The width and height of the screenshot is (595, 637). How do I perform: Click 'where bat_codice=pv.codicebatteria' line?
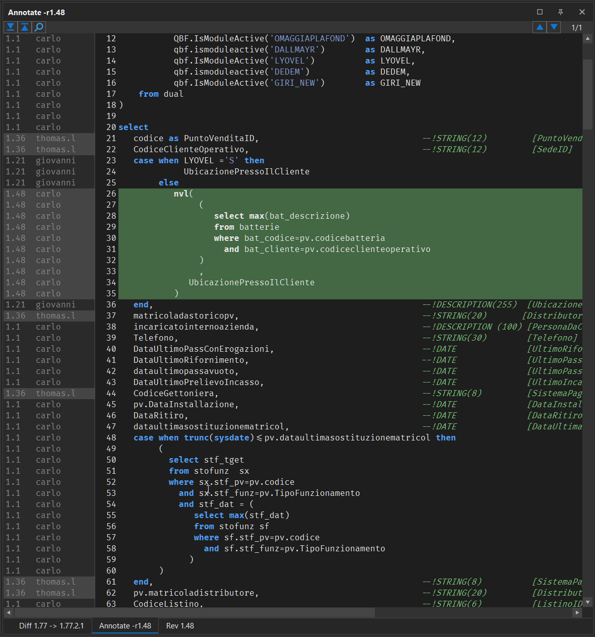tap(299, 238)
